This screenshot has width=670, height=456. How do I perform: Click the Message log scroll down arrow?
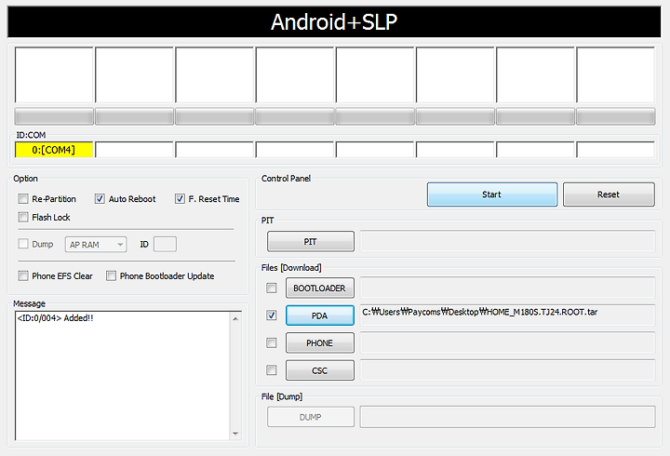point(235,434)
